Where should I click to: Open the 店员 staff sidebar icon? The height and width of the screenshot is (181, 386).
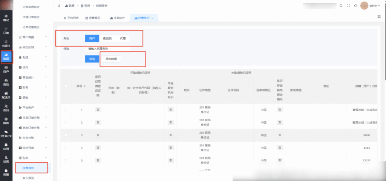point(6,108)
